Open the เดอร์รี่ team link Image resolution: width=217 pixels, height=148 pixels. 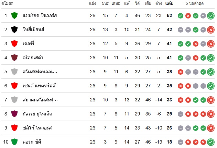pyautogui.click(x=29, y=44)
